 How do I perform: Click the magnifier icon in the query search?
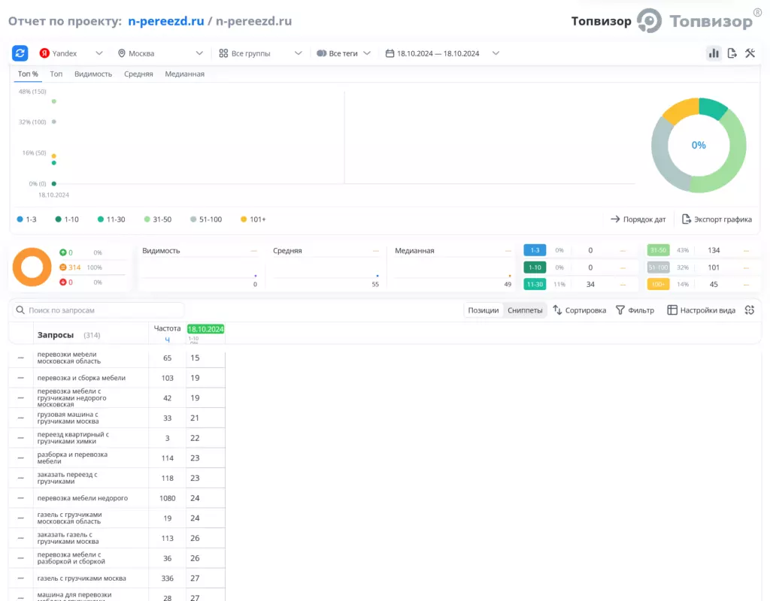pyautogui.click(x=20, y=310)
